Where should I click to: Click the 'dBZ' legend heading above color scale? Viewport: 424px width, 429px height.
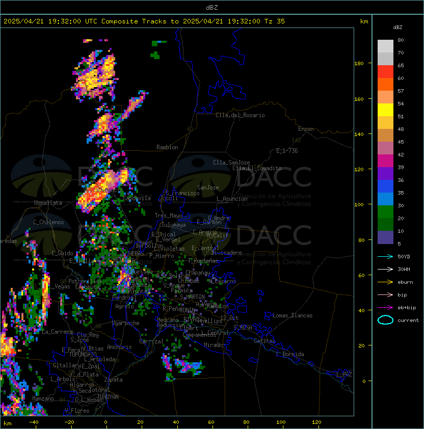click(x=397, y=28)
